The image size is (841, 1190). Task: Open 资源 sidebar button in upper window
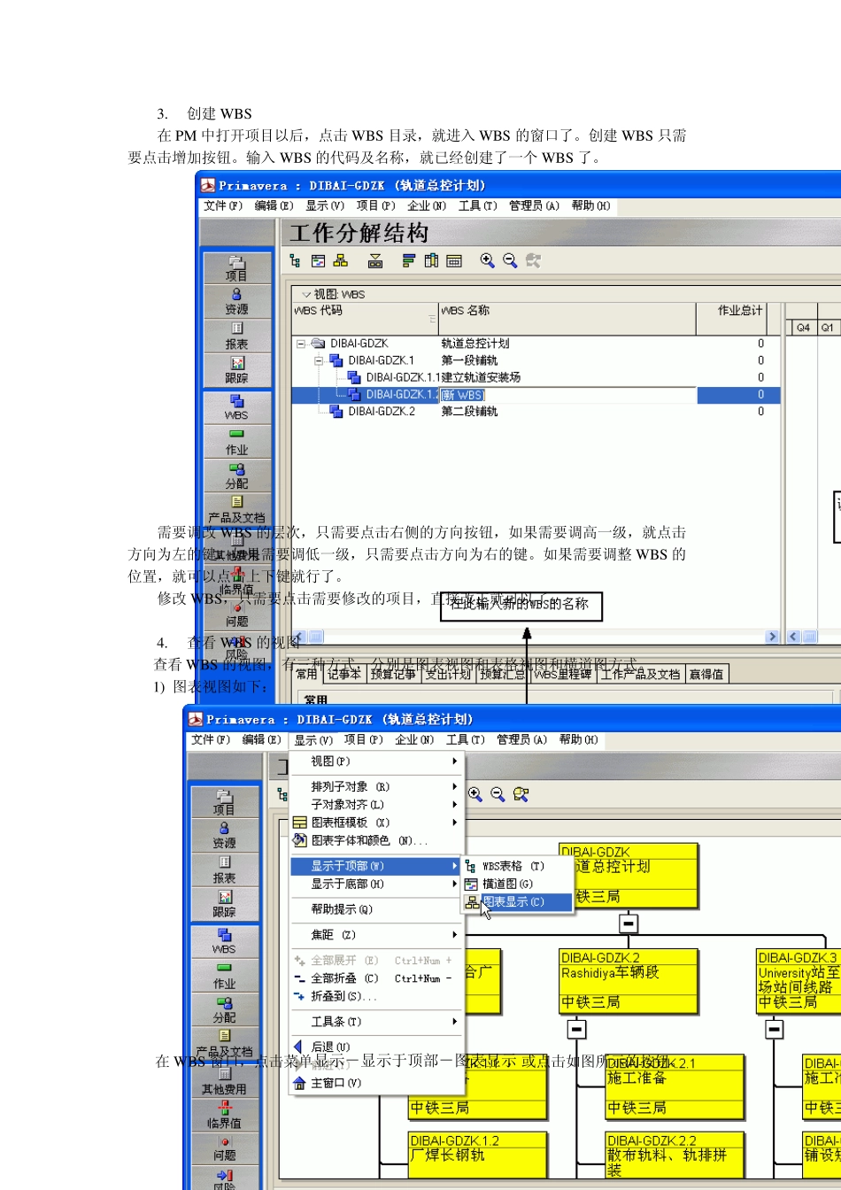pyautogui.click(x=236, y=302)
